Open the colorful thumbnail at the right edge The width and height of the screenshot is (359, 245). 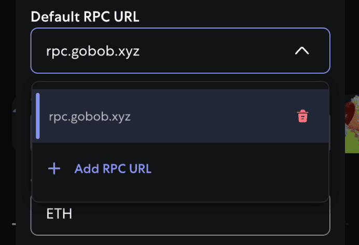click(x=352, y=124)
